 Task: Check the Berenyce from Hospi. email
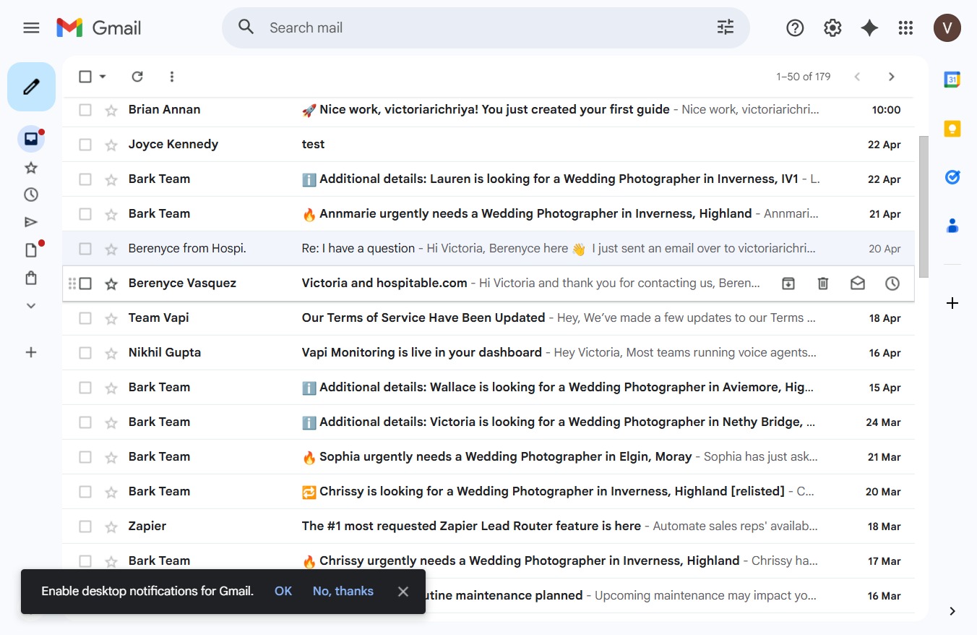click(x=85, y=249)
